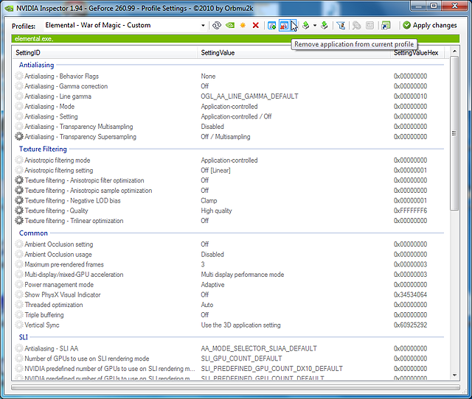Click faded gear beside Antialiasing Behavior Flags
The image size is (472, 399).
19,76
